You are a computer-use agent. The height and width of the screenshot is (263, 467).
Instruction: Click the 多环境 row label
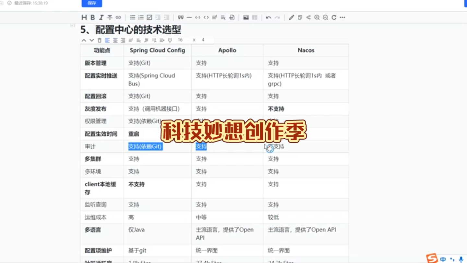93,171
